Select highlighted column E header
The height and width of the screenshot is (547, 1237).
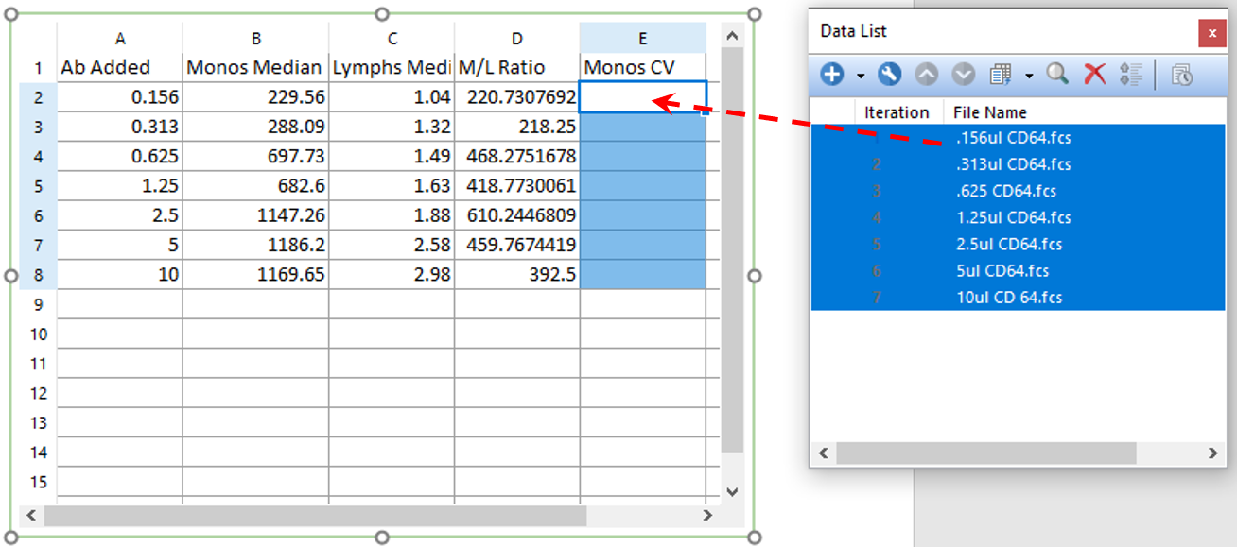643,38
